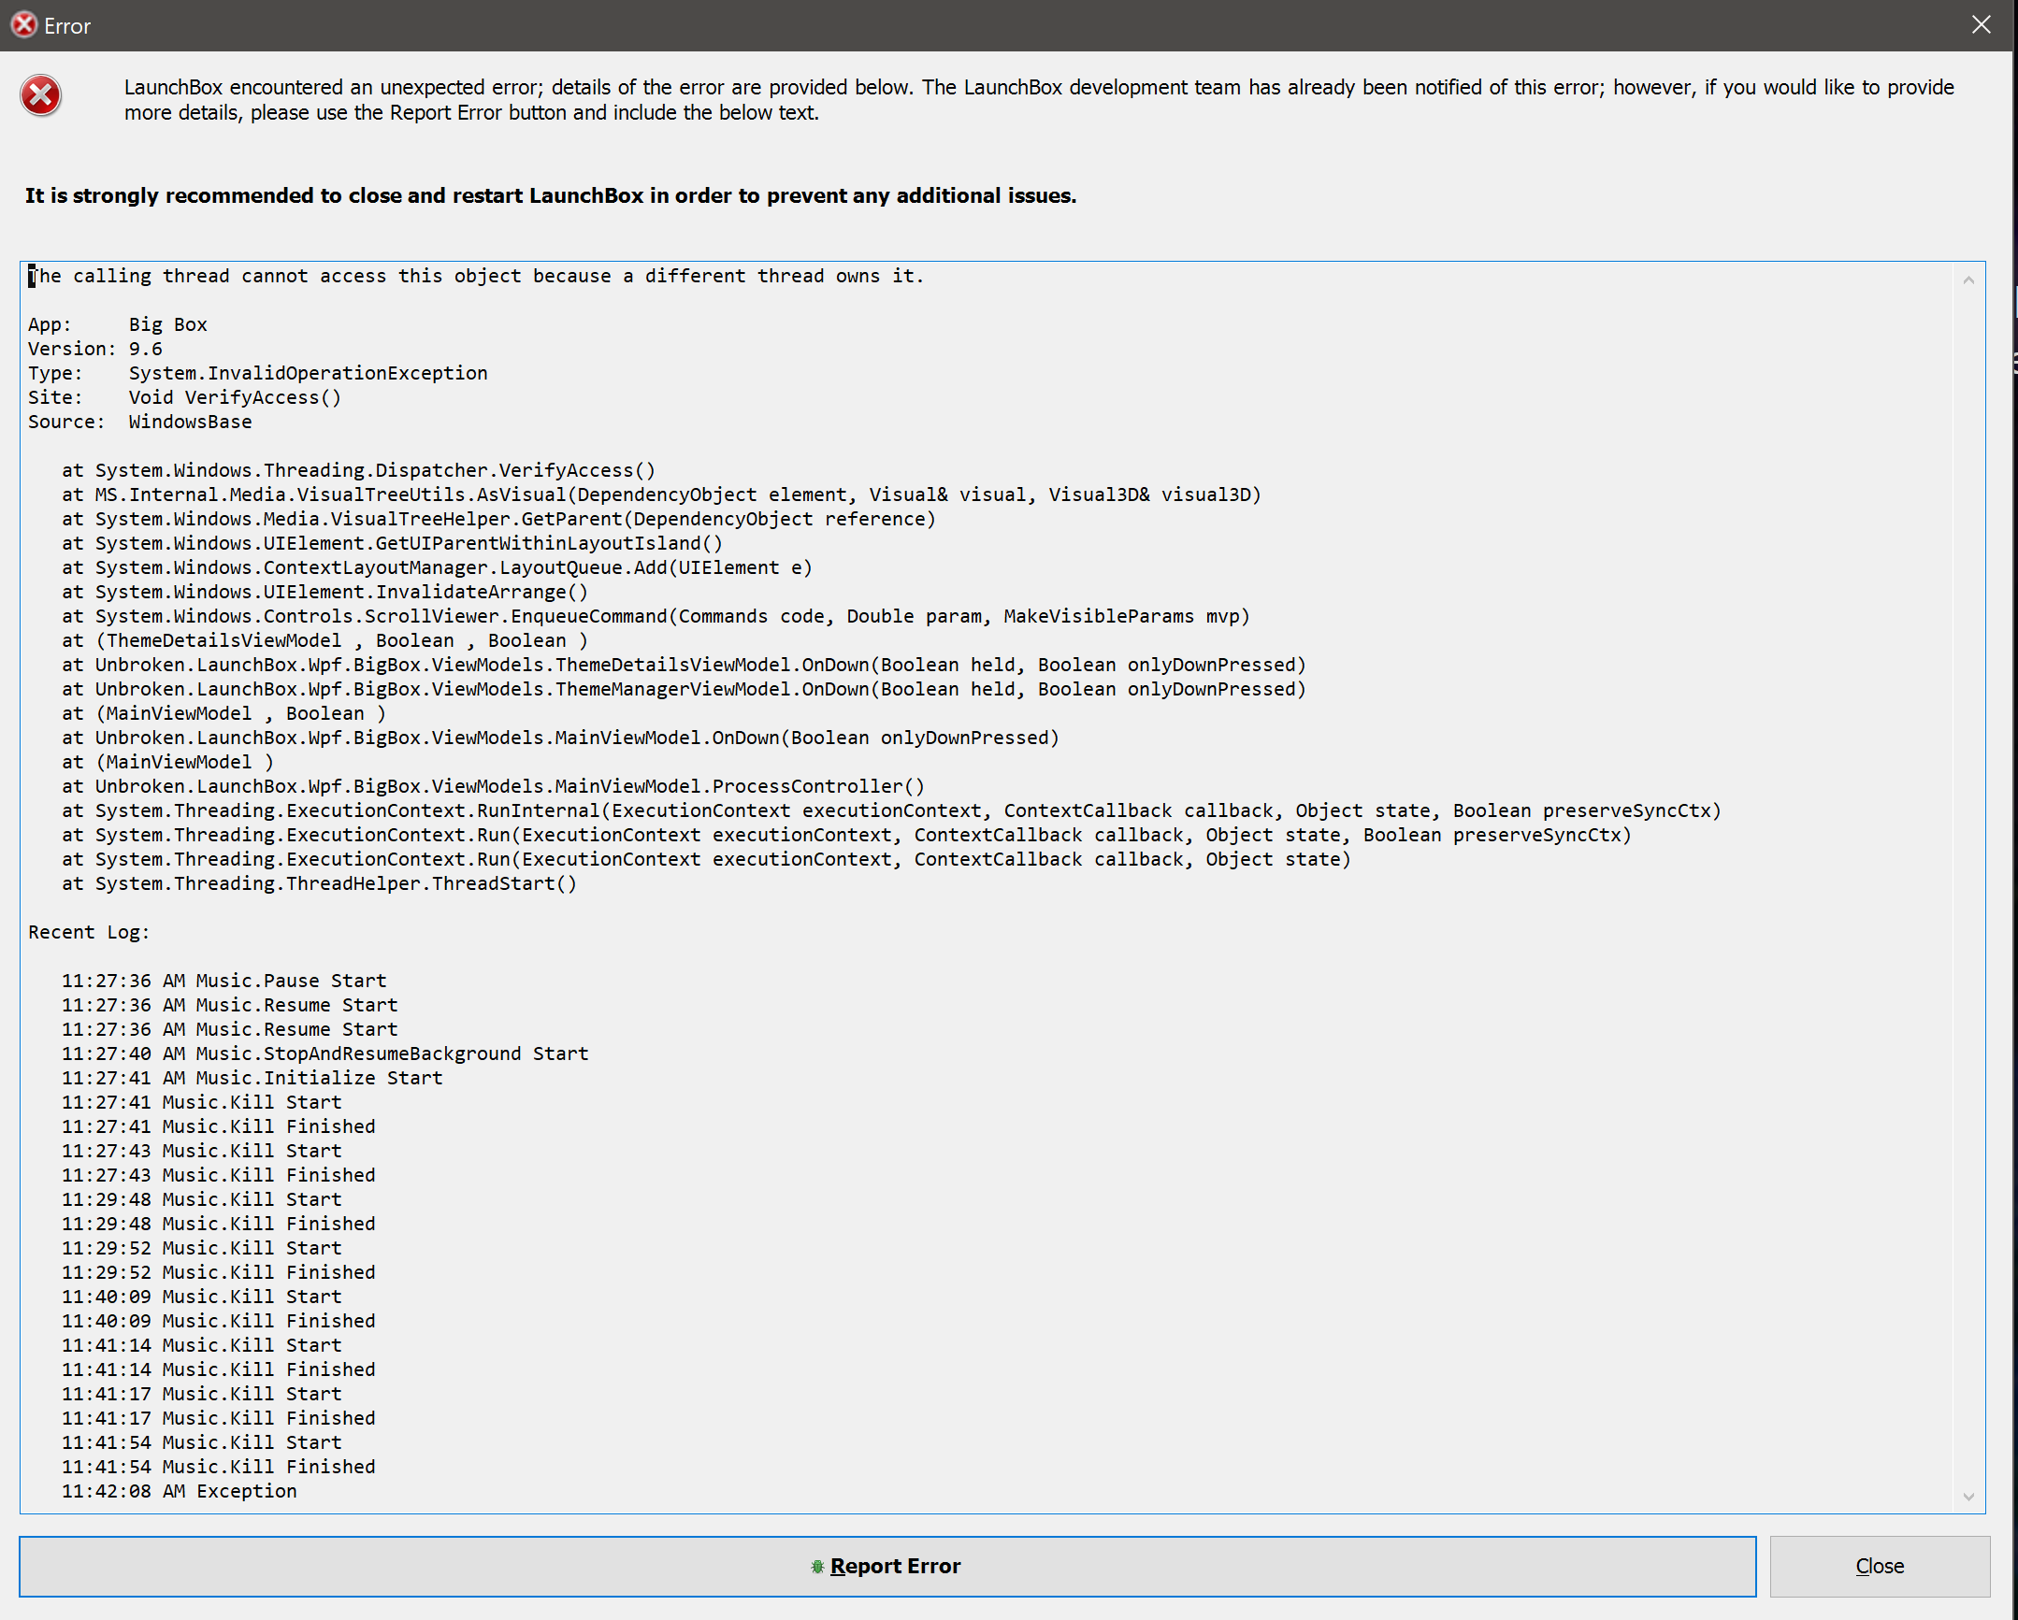Click the 'Music.StopAndResumeBackground Start' log entry
Viewport: 2018px width, 1620px height.
(x=325, y=1054)
